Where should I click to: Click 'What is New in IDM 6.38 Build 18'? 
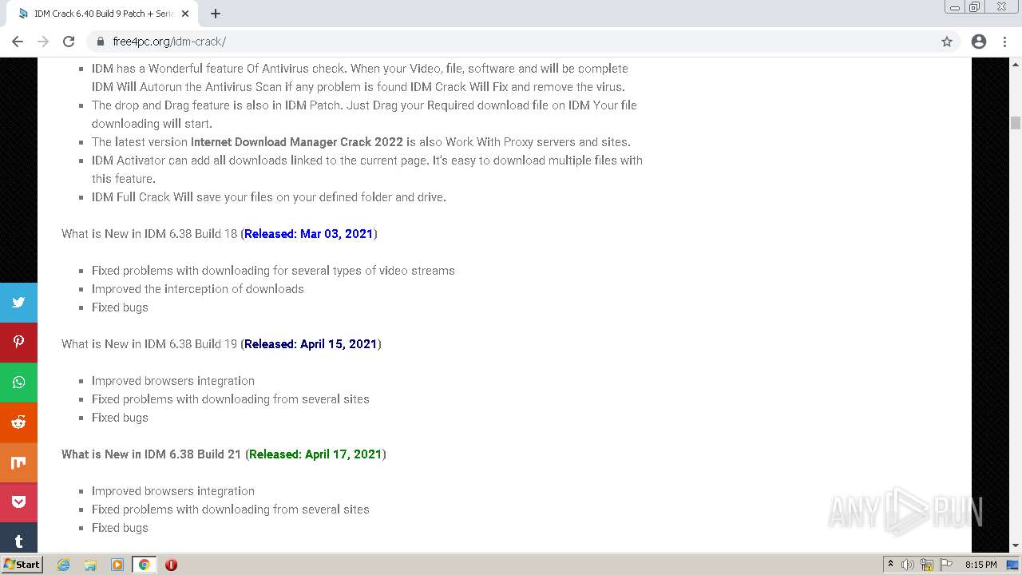149,234
